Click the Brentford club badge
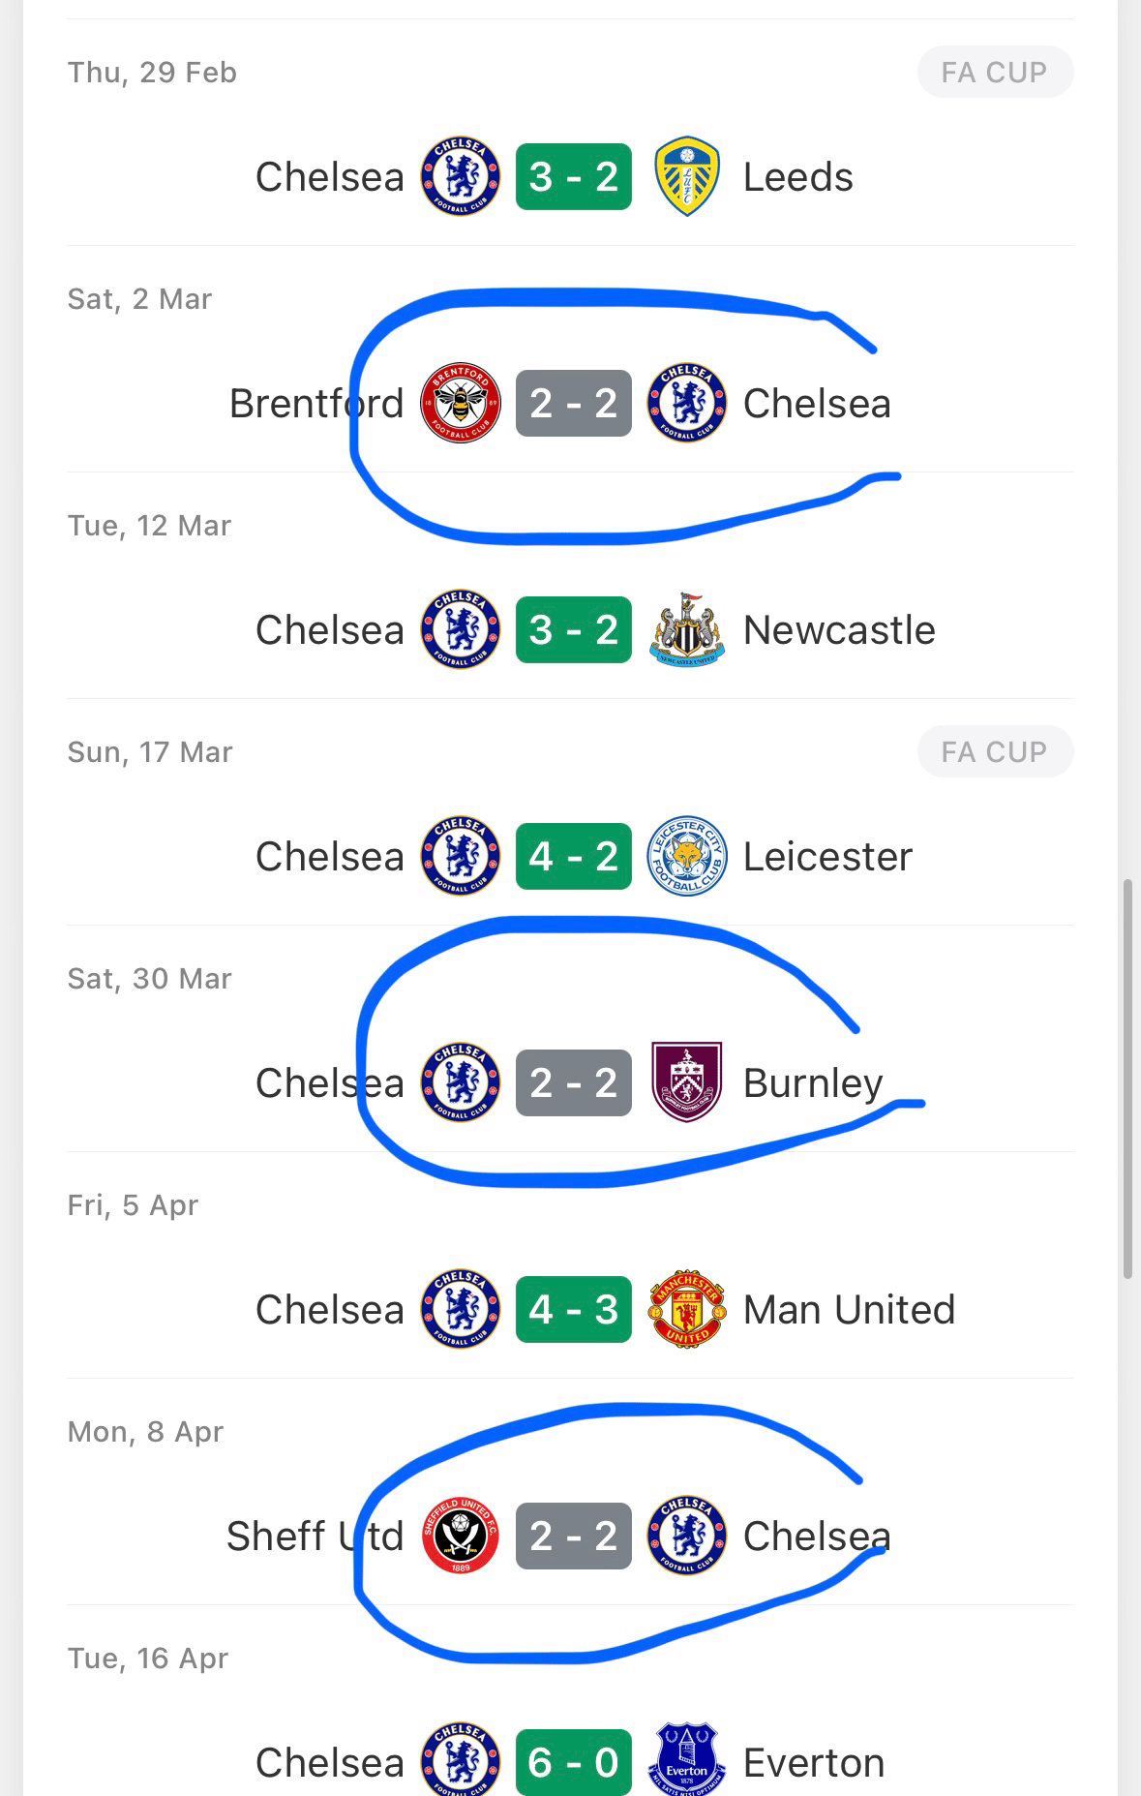The height and width of the screenshot is (1796, 1141). [x=461, y=403]
